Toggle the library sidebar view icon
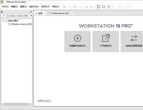This screenshot has width=143, height=110. tap(99, 7)
